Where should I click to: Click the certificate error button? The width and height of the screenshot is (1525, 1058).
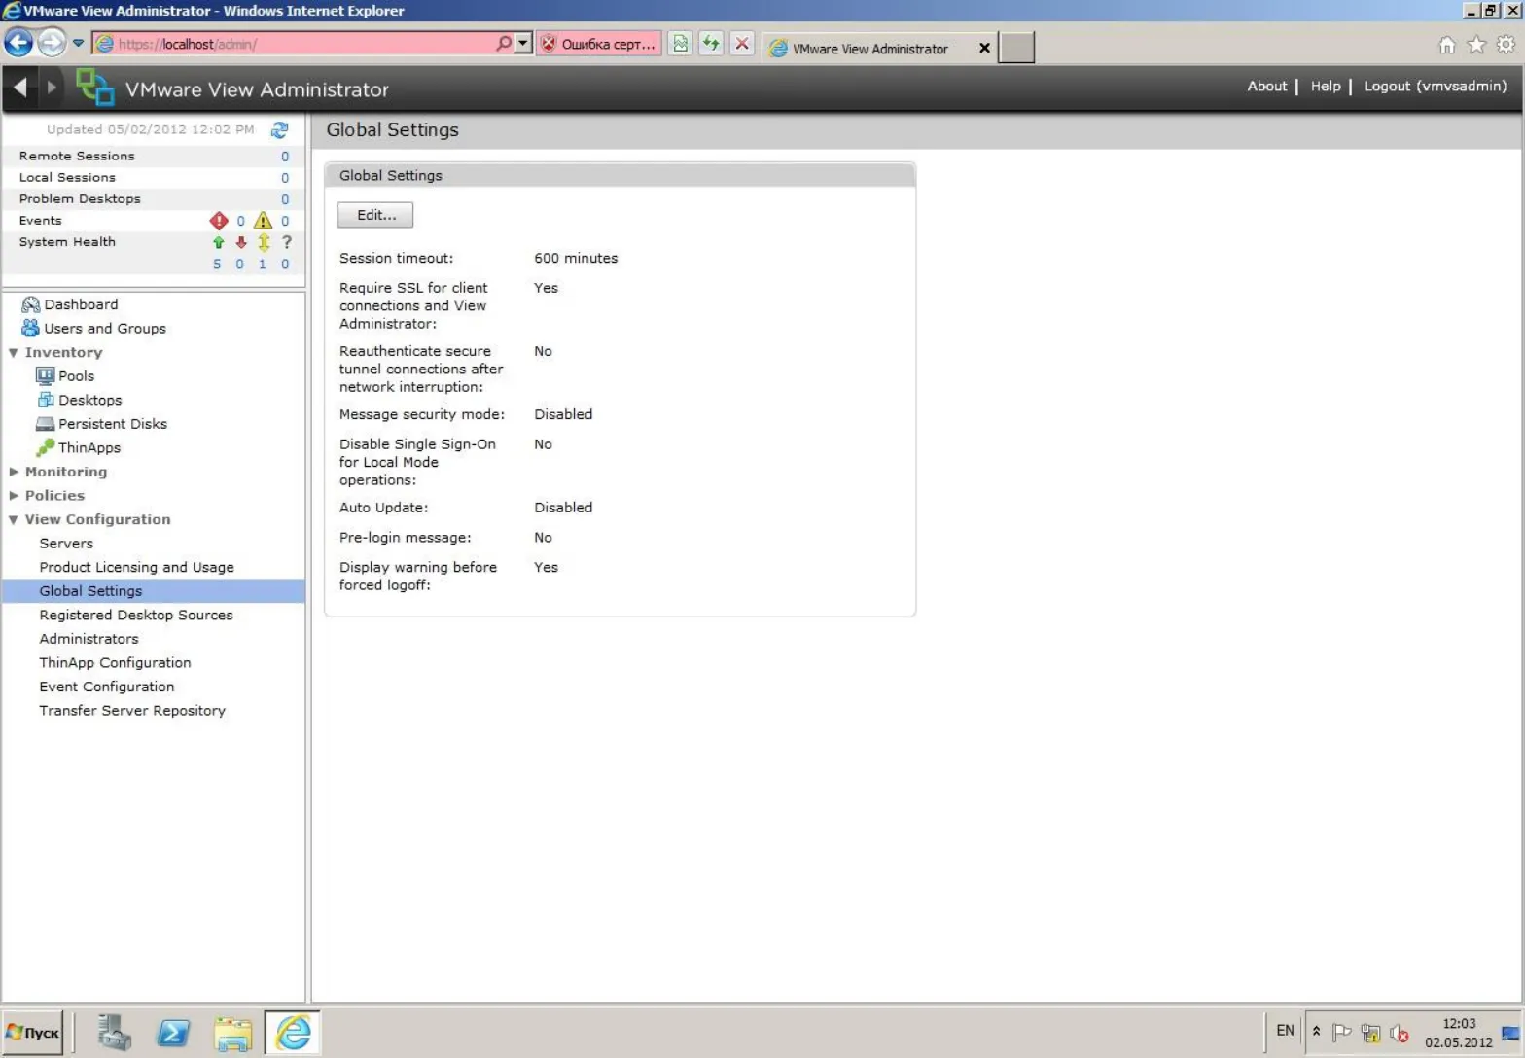[x=599, y=44]
